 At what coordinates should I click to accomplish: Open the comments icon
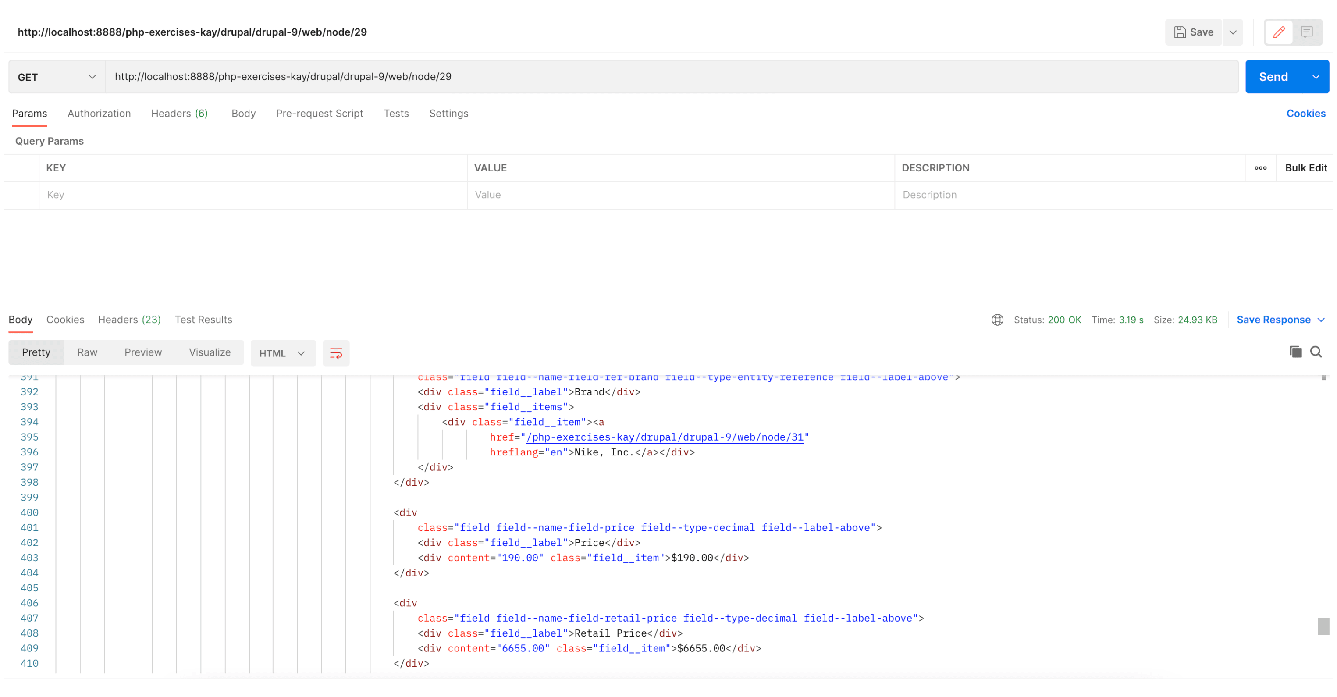pyautogui.click(x=1307, y=32)
